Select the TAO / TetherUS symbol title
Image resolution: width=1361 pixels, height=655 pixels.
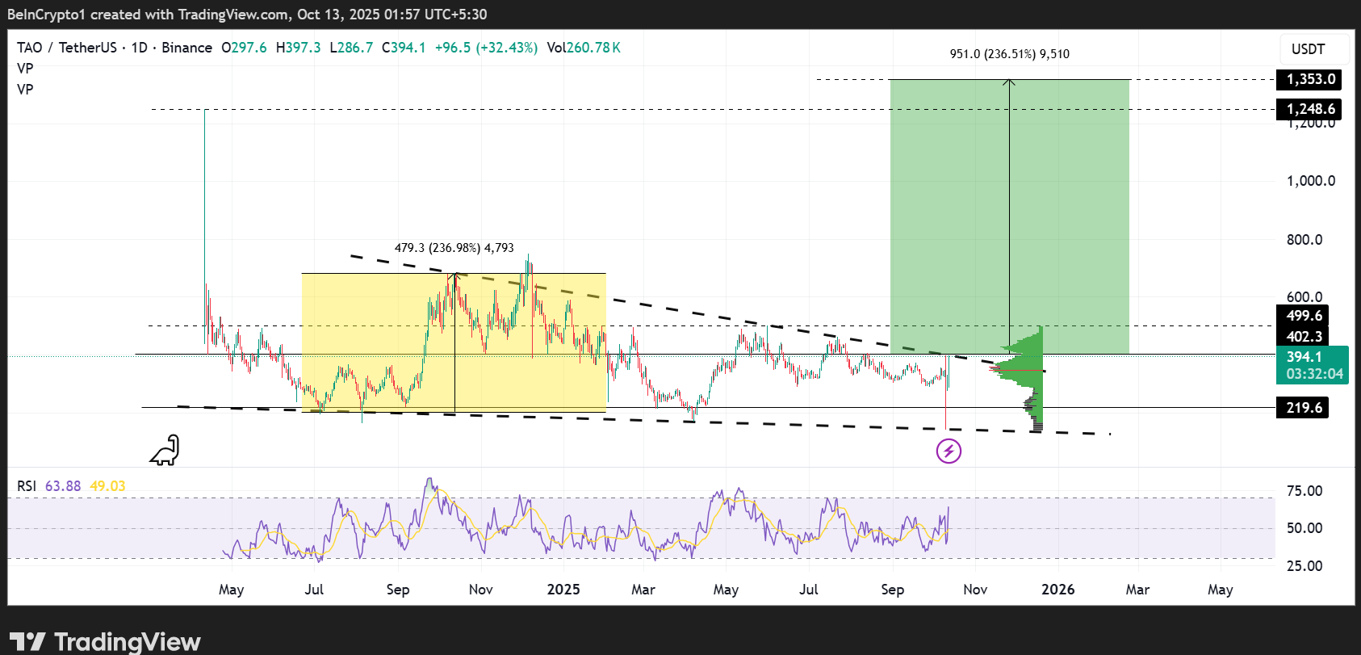(x=68, y=48)
